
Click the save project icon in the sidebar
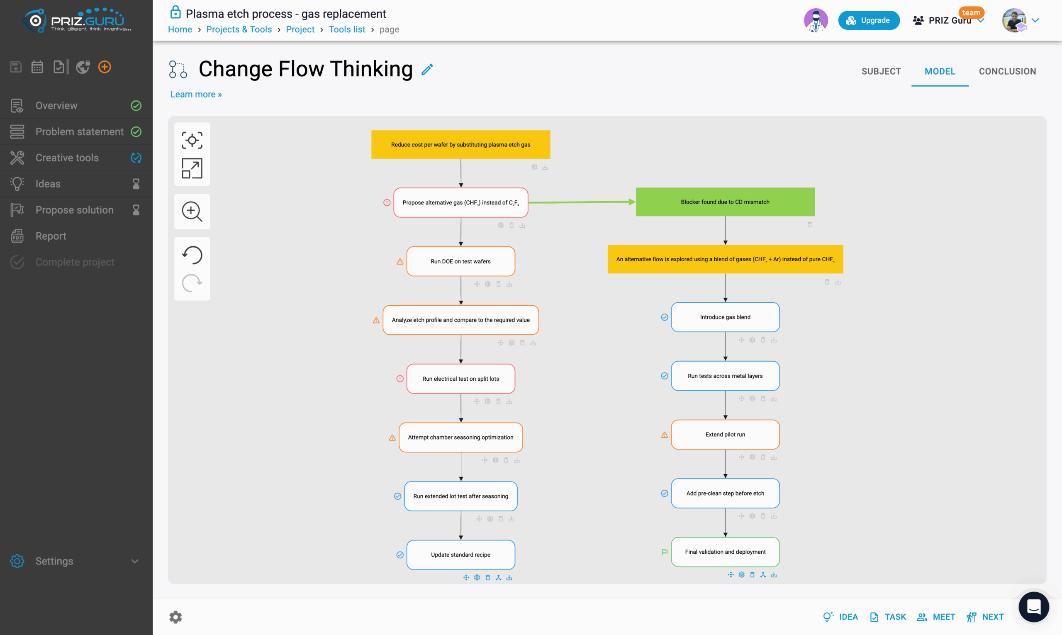pyautogui.click(x=15, y=67)
